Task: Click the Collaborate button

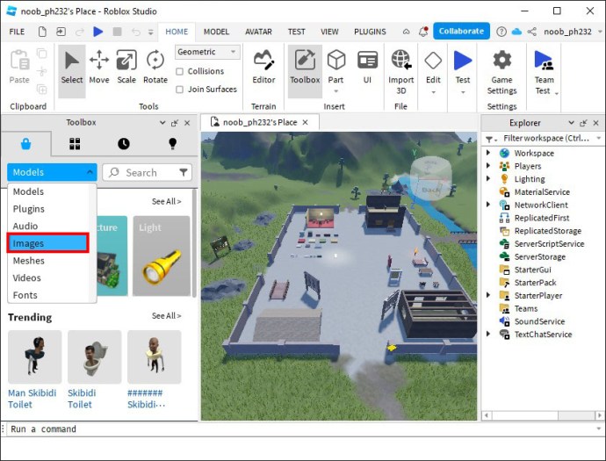Action: (461, 31)
